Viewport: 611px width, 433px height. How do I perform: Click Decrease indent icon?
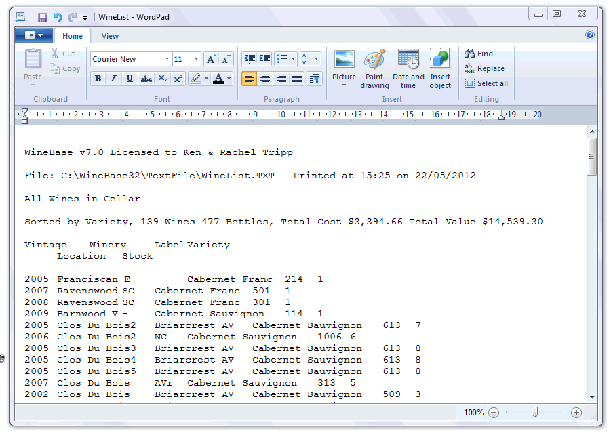click(250, 59)
